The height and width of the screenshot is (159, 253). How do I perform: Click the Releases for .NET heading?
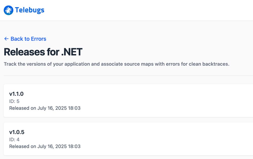43,52
